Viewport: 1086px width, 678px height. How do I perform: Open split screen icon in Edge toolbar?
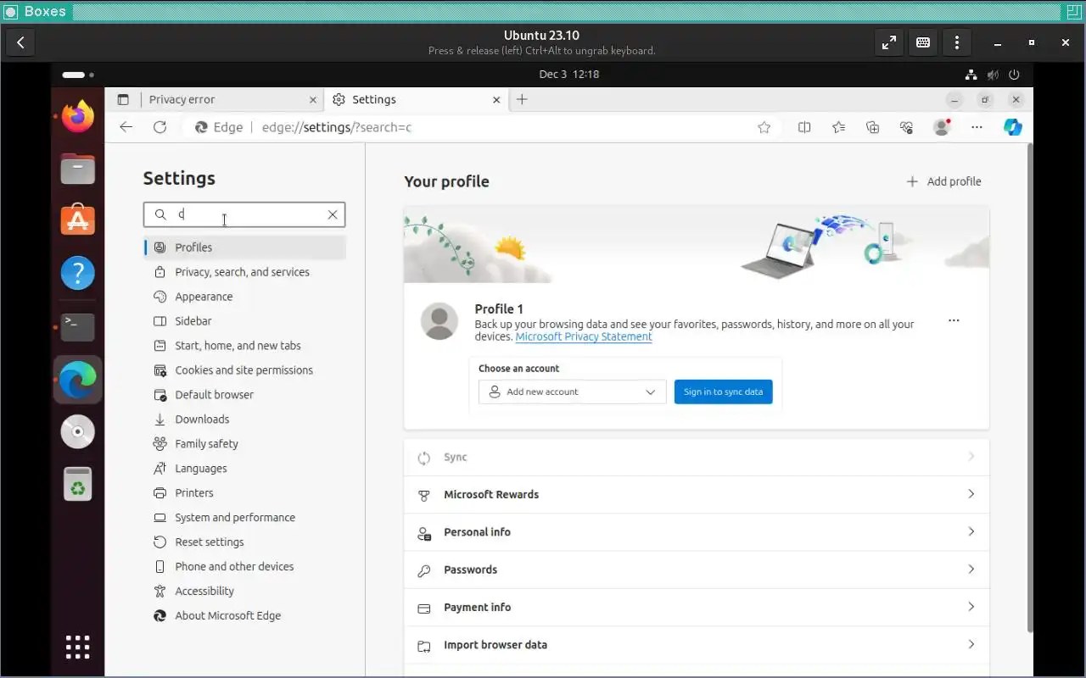point(804,127)
